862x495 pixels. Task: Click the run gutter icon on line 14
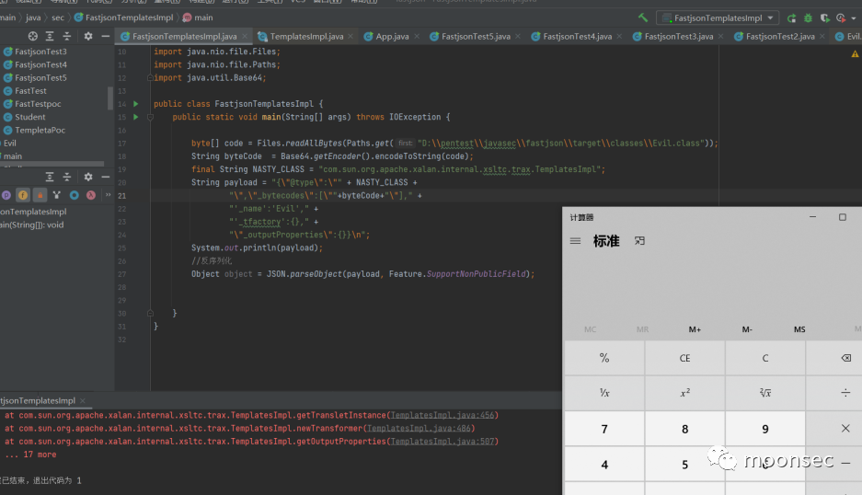136,104
